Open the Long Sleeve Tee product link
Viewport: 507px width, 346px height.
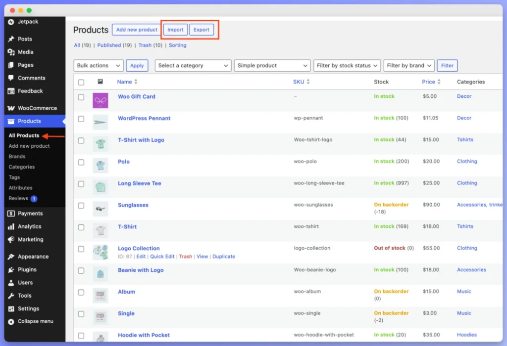(140, 183)
